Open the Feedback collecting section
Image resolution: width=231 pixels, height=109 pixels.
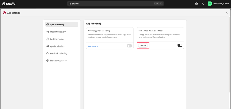(62, 53)
